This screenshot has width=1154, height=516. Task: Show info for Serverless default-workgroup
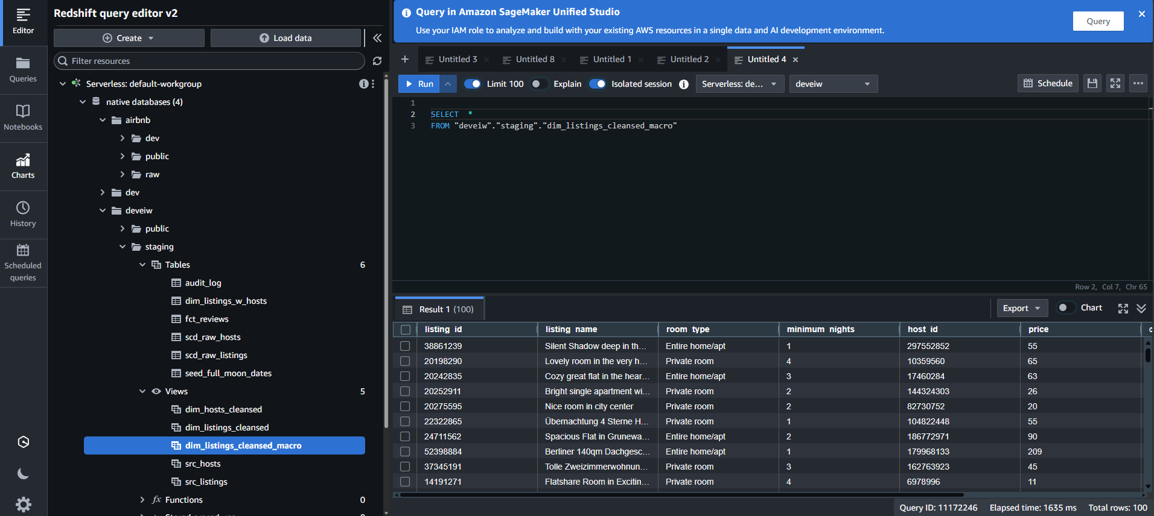[x=363, y=84]
